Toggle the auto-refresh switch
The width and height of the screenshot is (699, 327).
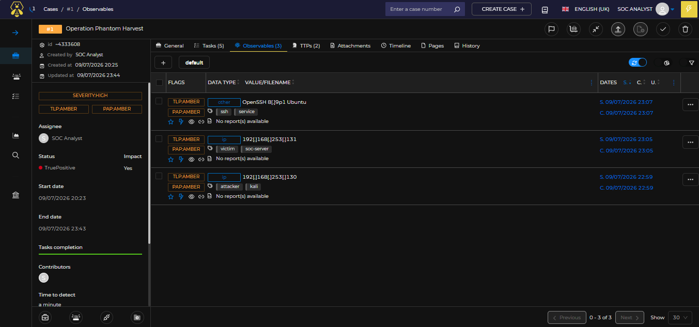coord(638,63)
